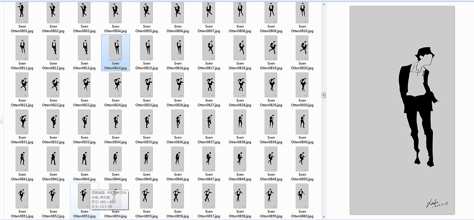The height and width of the screenshot is (220, 474).
Task: Select the Otten0849.jpg thumbnail
Action: click(x=271, y=159)
